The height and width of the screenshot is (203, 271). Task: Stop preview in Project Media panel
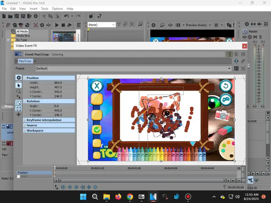63,25
